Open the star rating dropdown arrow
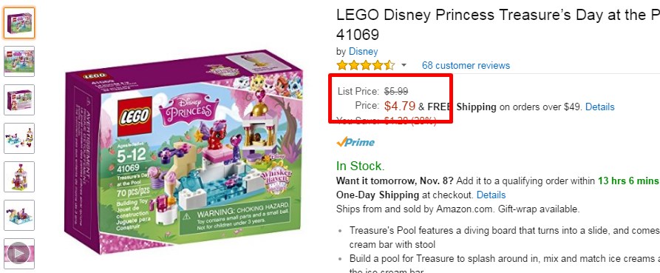Screen dimensions: 660x273 tap(404, 65)
